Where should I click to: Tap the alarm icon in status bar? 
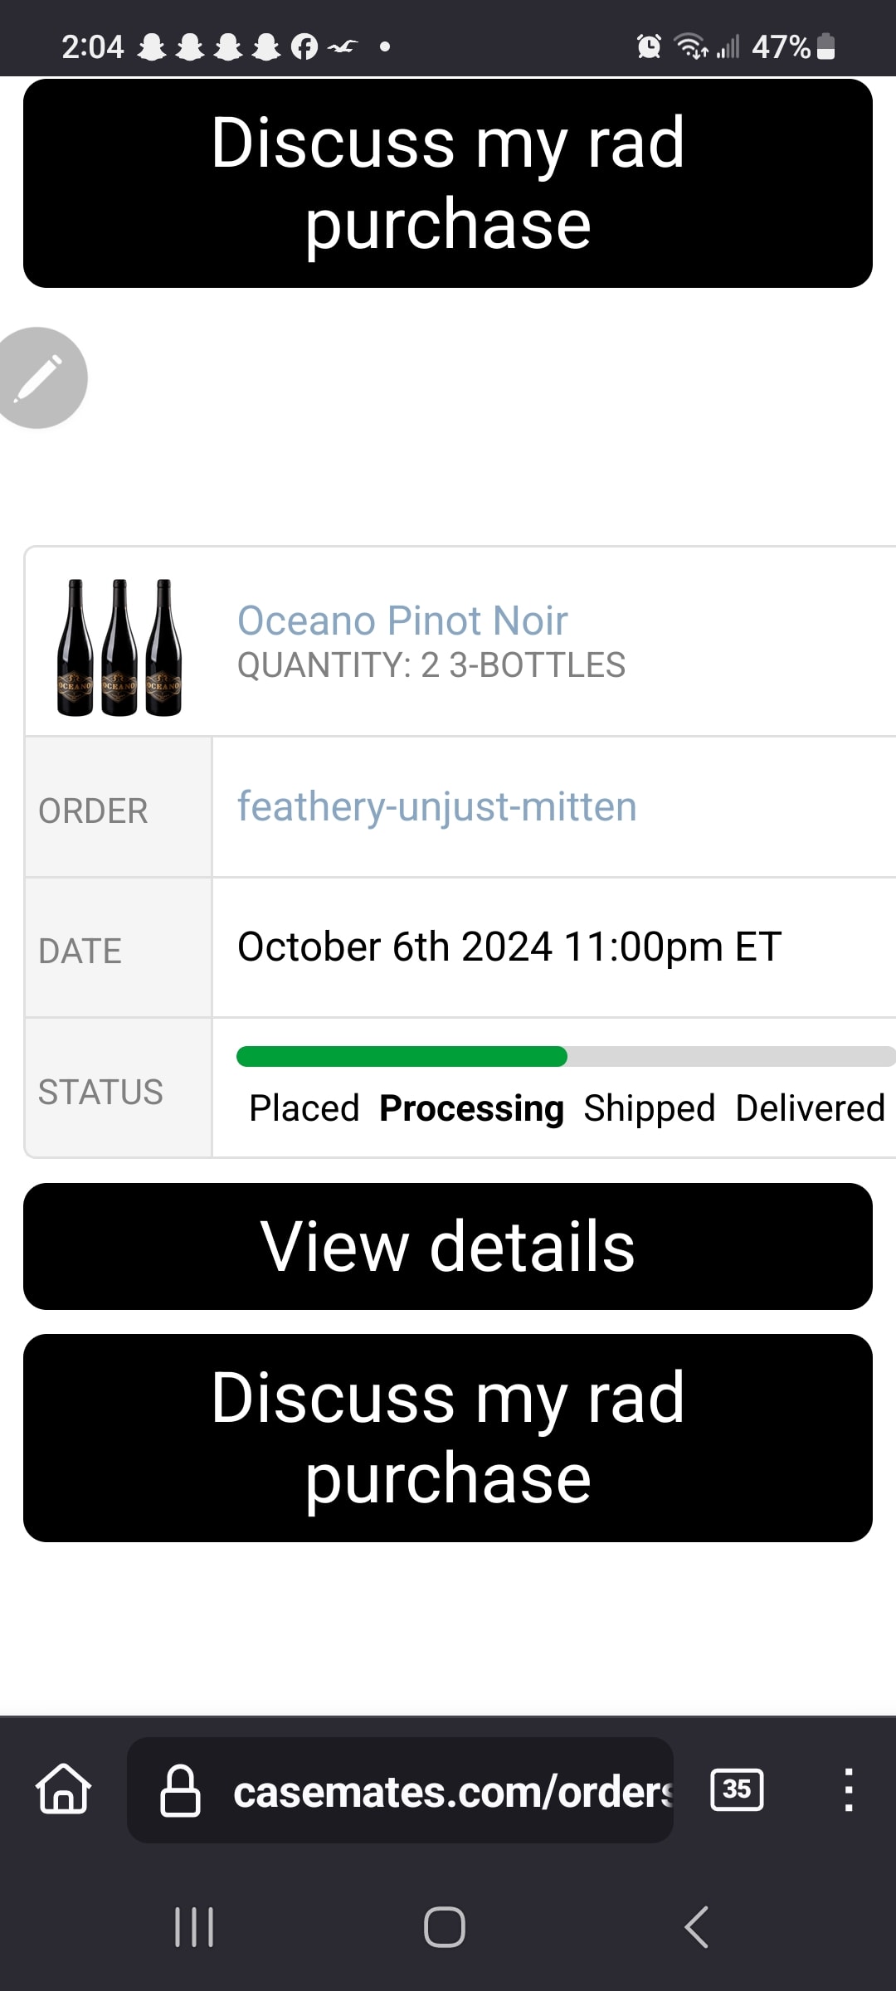(649, 46)
